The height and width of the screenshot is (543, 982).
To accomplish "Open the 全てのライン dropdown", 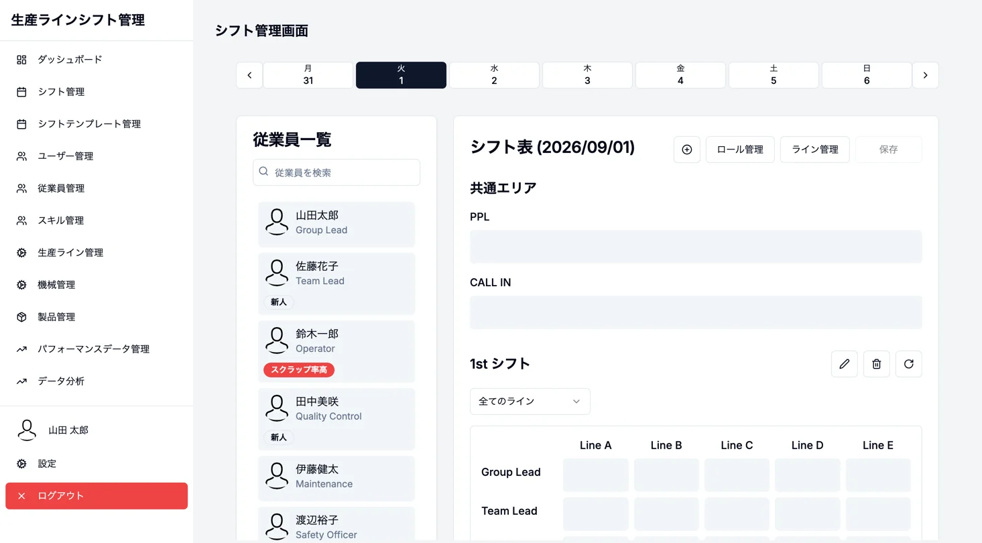I will [530, 402].
